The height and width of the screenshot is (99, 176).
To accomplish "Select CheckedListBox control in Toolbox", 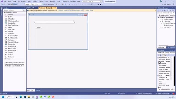I will [x=13, y=21].
